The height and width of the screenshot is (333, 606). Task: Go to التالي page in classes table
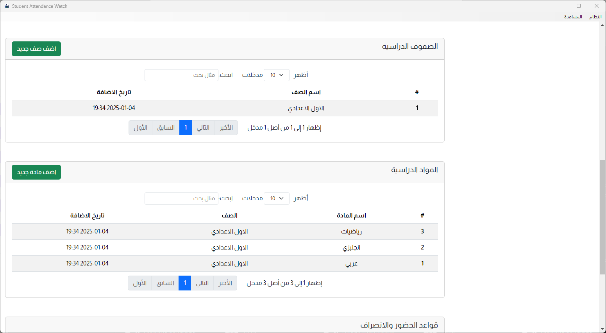pyautogui.click(x=203, y=128)
